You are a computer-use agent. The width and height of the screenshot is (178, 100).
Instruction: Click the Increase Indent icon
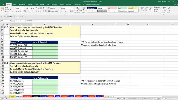(46, 11)
